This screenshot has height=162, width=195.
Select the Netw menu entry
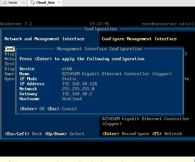click(x=9, y=59)
